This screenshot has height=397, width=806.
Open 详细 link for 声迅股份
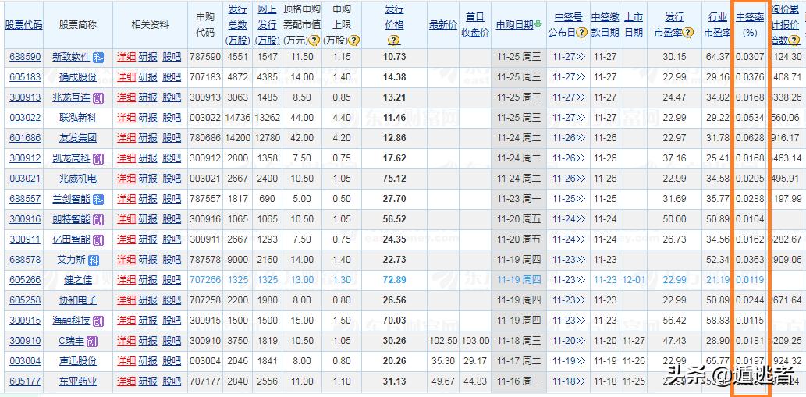(126, 362)
